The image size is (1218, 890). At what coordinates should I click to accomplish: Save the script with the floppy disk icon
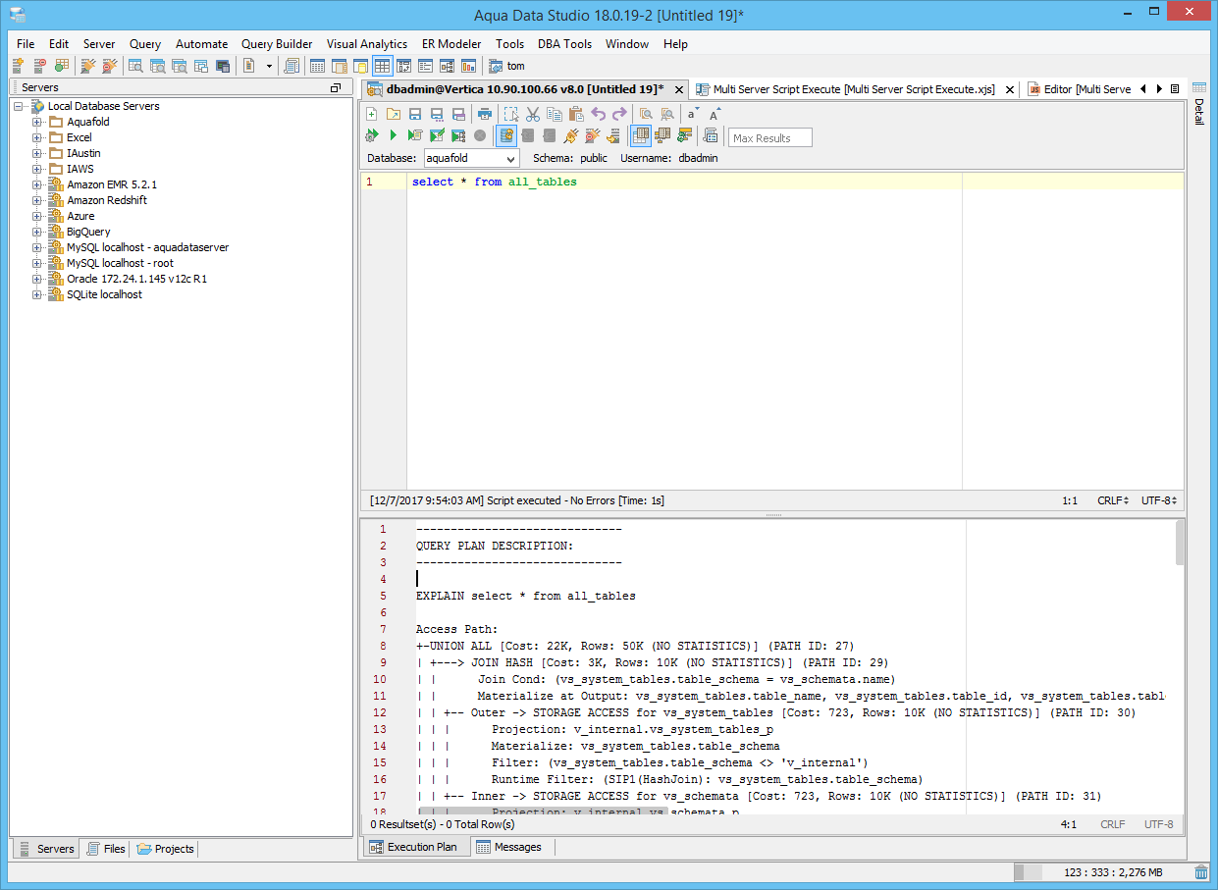(415, 114)
